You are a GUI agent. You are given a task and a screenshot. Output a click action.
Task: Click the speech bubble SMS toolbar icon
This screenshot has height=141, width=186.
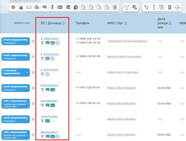(44, 7)
